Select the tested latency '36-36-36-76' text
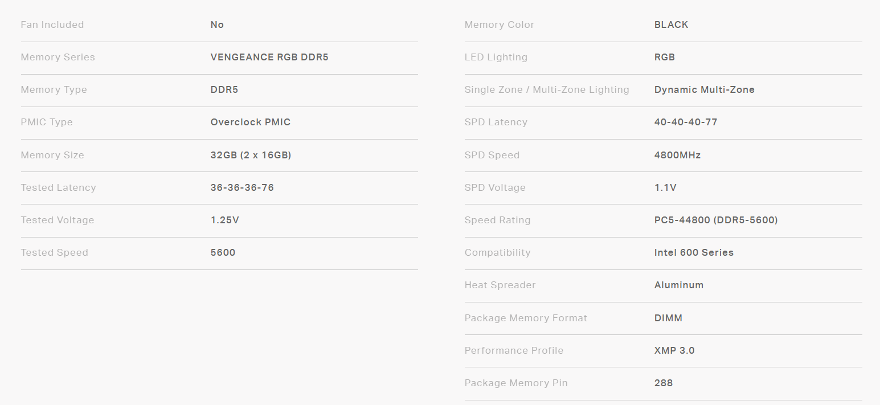The image size is (880, 405). 242,187
